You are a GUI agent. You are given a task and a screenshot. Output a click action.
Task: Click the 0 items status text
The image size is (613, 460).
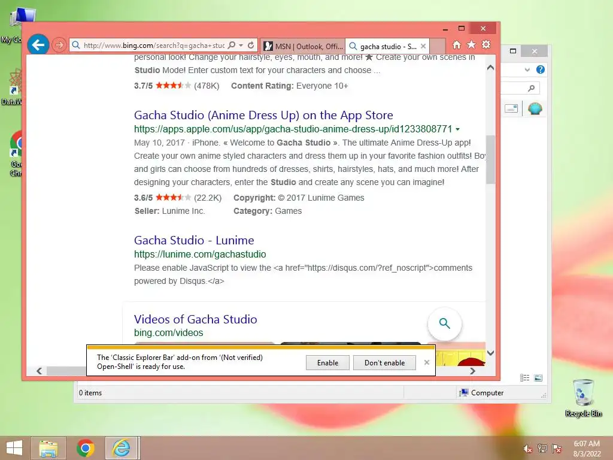[90, 393]
